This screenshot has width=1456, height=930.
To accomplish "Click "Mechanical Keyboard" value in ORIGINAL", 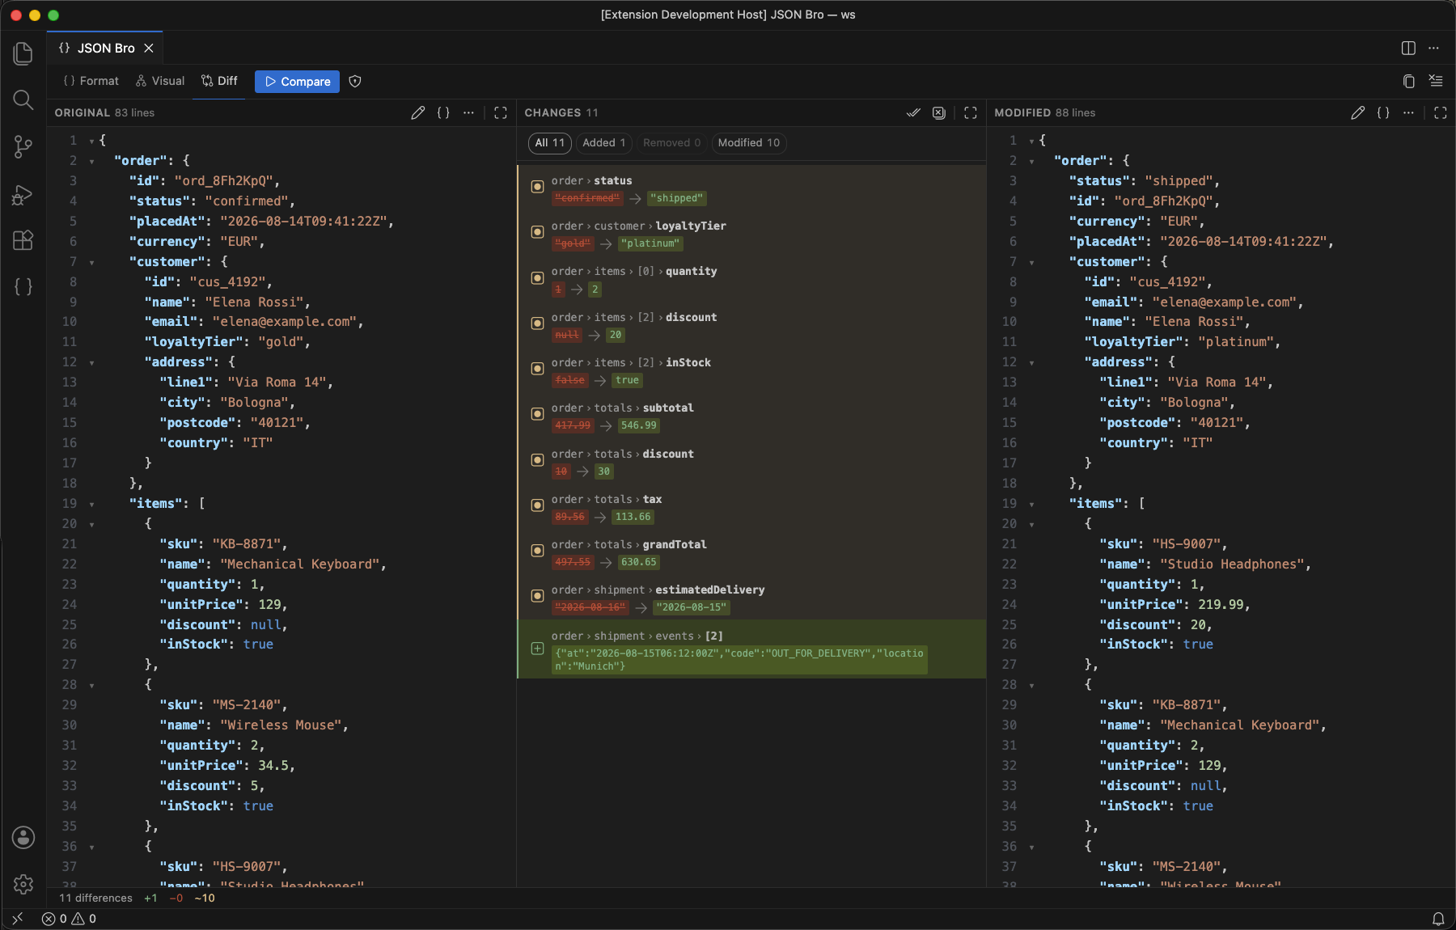I will click(x=300, y=564).
